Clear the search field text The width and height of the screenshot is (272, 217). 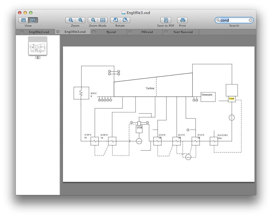point(250,20)
